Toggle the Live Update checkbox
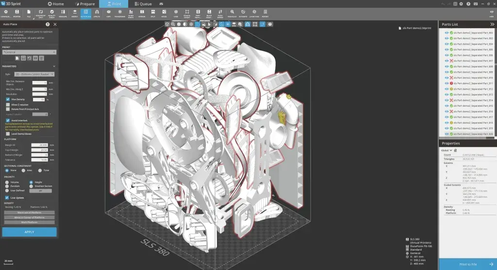This screenshot has height=270, width=497. pyautogui.click(x=7, y=198)
